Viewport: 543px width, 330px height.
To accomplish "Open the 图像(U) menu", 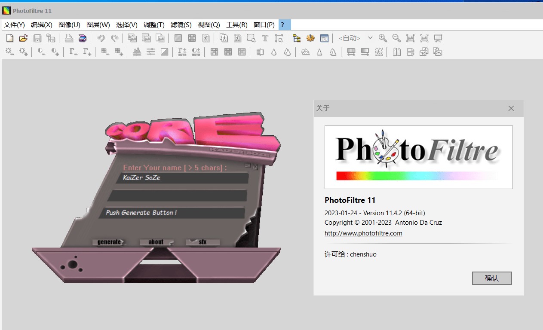I will coord(69,25).
